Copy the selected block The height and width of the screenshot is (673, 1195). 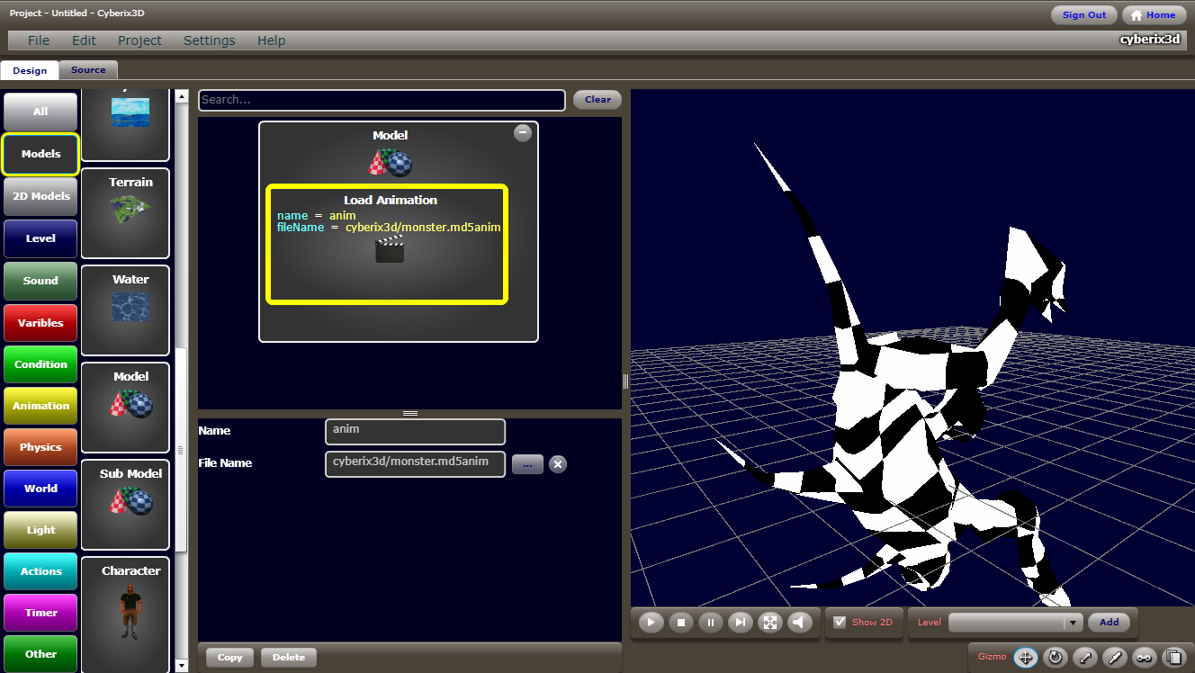[229, 657]
